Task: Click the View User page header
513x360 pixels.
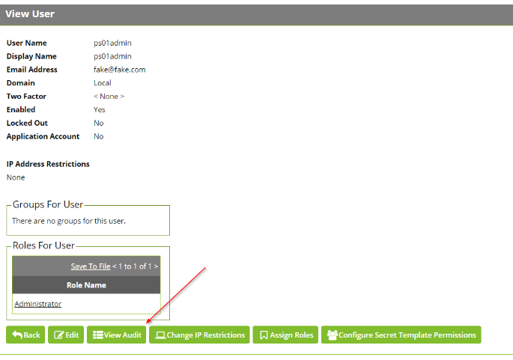Action: tap(31, 14)
